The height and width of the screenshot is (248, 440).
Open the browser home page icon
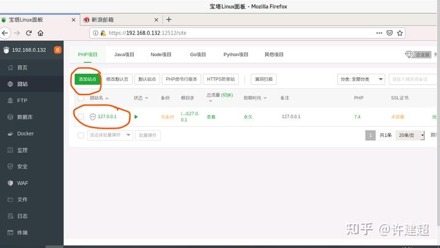tap(40, 33)
